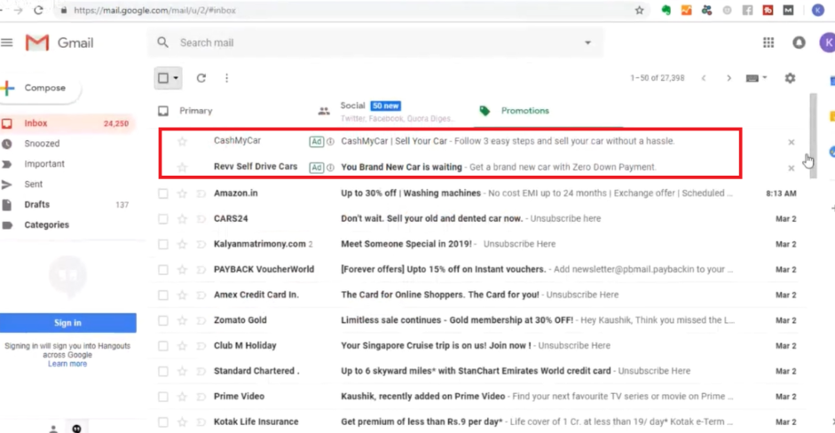
Task: Show search options dropdown
Action: pyautogui.click(x=588, y=43)
